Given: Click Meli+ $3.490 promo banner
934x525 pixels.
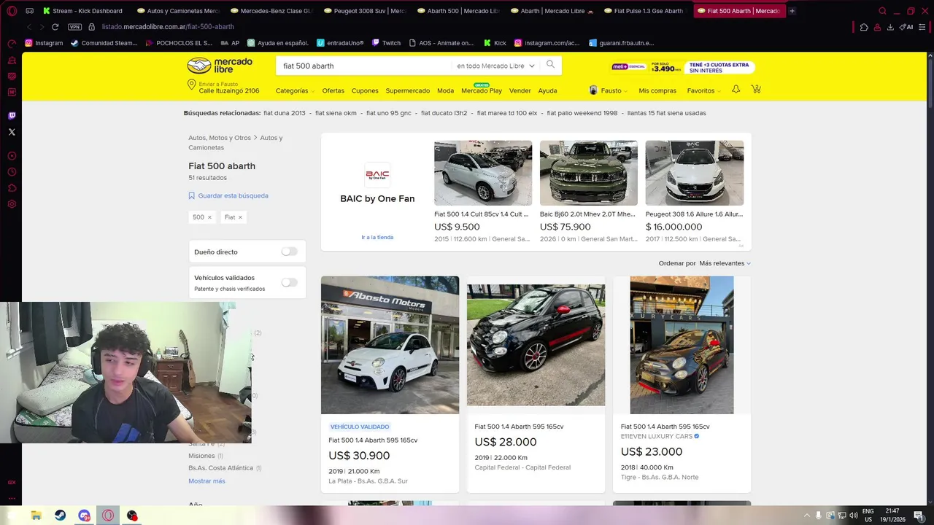Looking at the screenshot, I should 682,67.
